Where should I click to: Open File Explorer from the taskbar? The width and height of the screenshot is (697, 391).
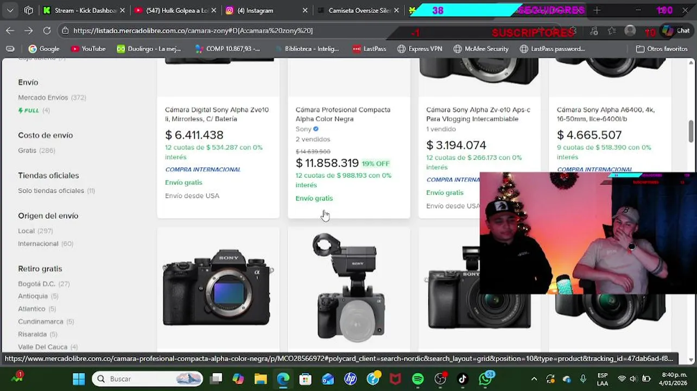coord(261,379)
